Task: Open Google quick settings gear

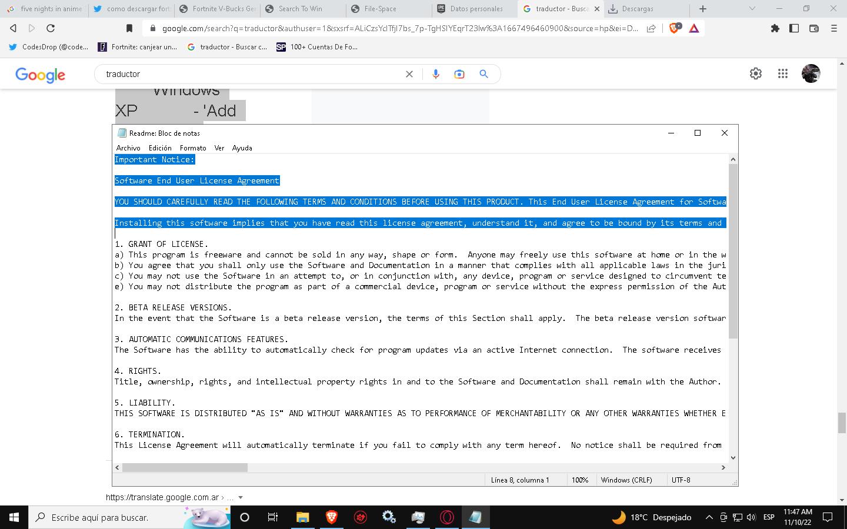Action: pos(756,73)
